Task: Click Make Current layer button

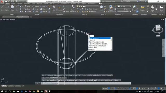Action: pyautogui.click(x=92, y=9)
